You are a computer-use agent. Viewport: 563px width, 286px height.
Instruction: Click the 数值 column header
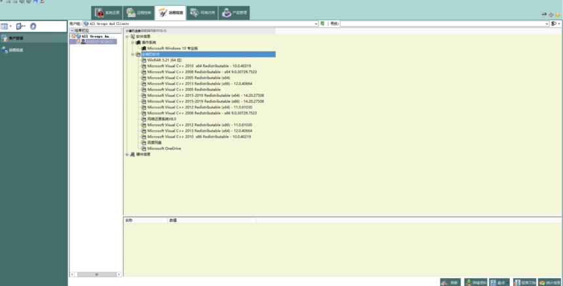[212, 221]
